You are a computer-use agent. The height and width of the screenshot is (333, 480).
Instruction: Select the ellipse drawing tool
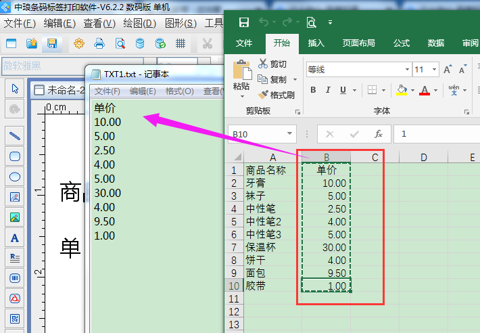point(14,177)
